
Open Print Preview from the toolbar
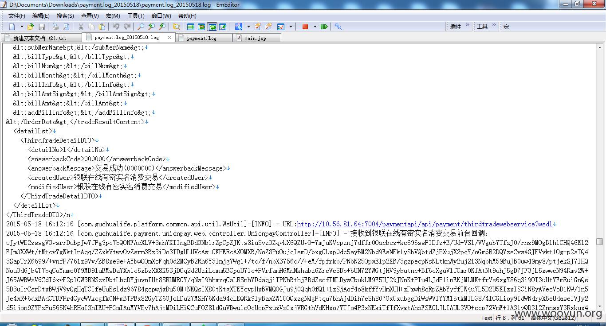click(66, 27)
